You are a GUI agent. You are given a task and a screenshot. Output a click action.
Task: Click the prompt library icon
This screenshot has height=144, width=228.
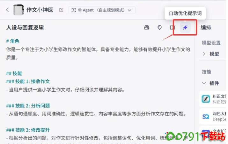147,28
